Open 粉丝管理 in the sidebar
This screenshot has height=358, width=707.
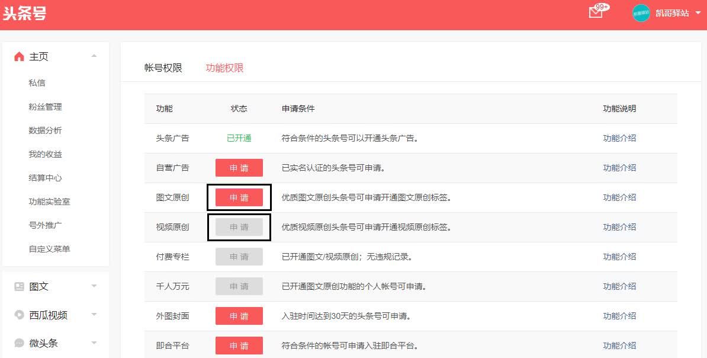[x=45, y=107]
